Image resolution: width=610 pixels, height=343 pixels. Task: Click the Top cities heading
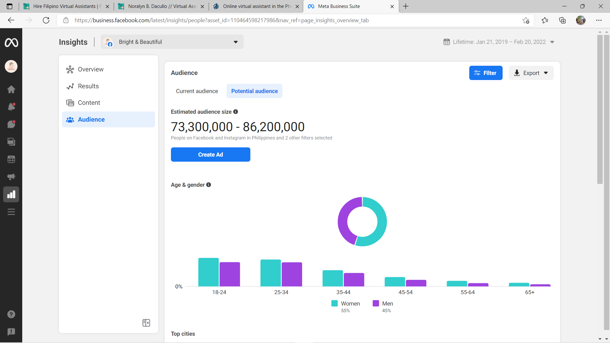(183, 334)
